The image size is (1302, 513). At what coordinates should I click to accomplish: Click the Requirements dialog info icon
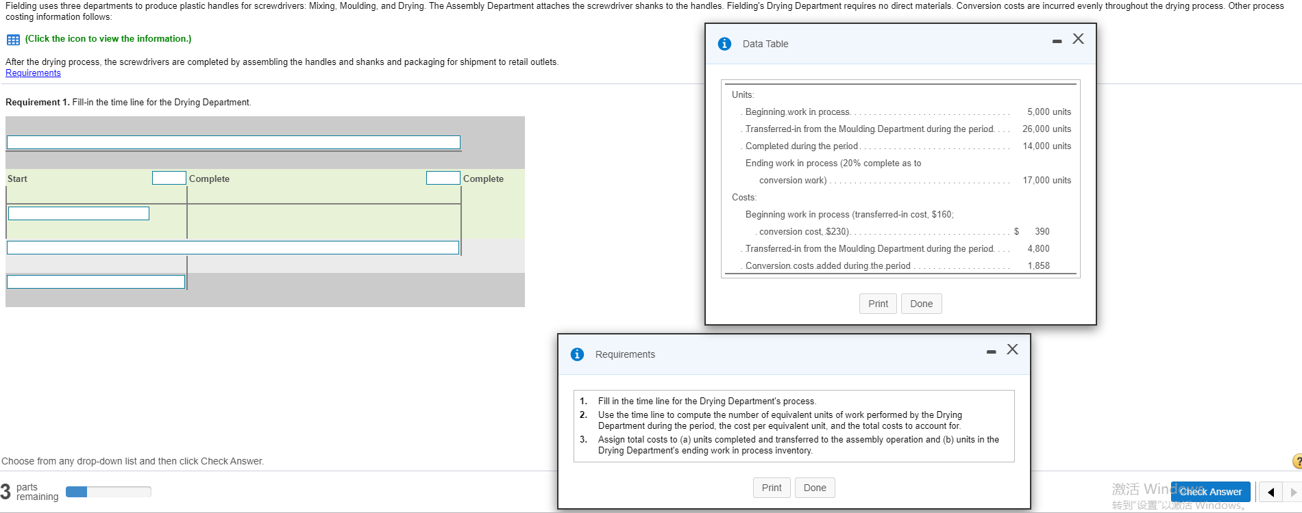[577, 354]
